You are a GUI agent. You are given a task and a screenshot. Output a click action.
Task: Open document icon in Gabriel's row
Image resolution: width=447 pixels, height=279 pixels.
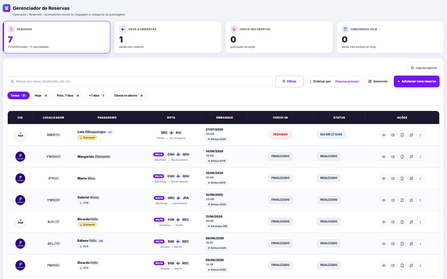402,200
